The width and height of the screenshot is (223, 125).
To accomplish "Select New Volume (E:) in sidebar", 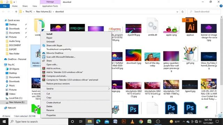I will tap(17, 102).
